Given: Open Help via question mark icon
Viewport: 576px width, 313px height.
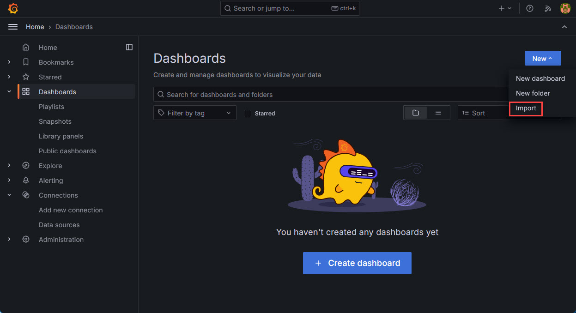Looking at the screenshot, I should click(529, 8).
